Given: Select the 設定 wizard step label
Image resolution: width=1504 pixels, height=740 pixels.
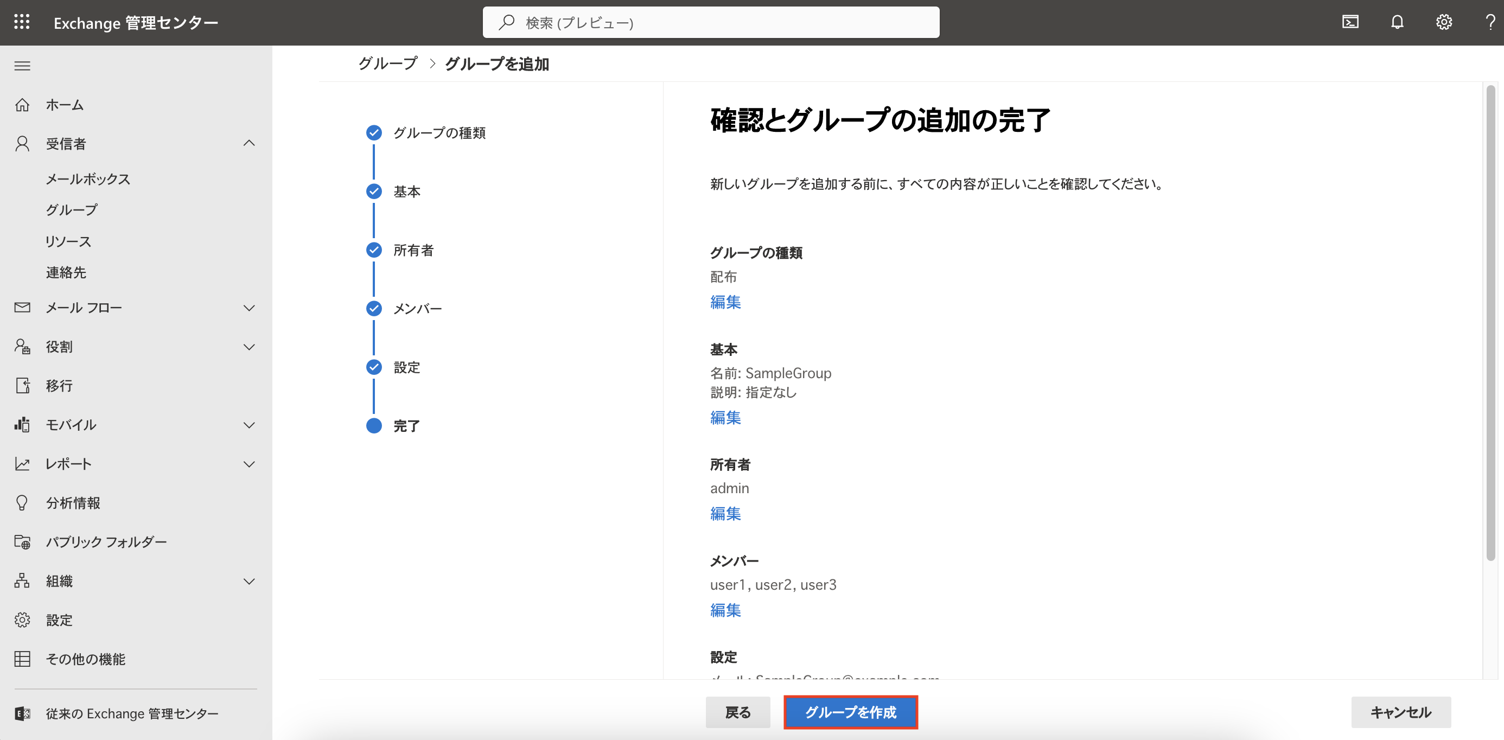Looking at the screenshot, I should pos(407,367).
